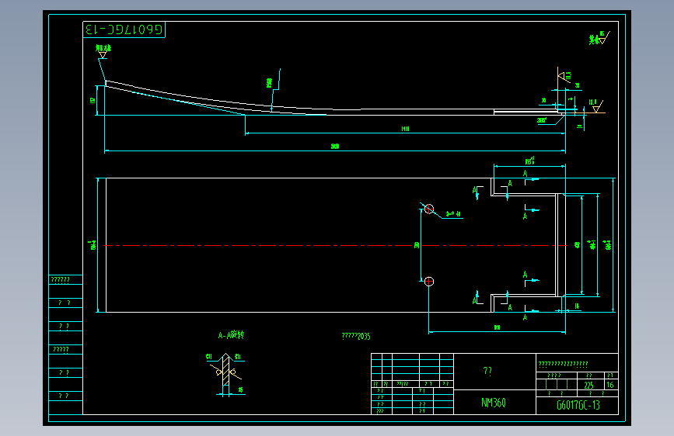Viewport: 674px width, 436px height.
Task: Select the lower hole circle in plan view
Action: [x=429, y=282]
